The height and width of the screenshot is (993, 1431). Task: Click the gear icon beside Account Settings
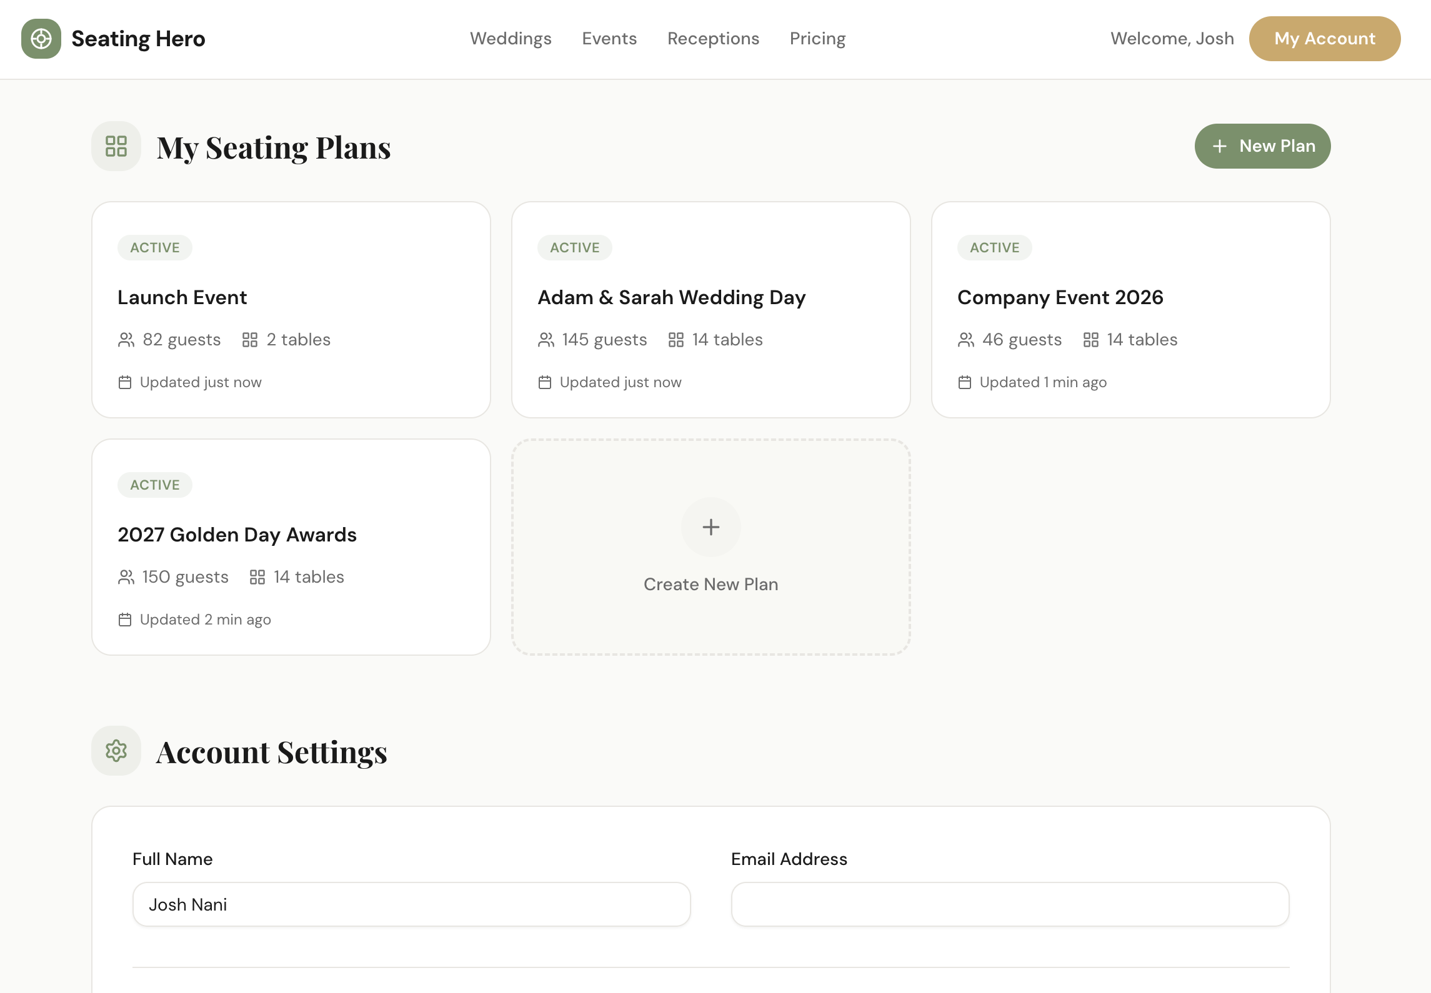point(116,751)
